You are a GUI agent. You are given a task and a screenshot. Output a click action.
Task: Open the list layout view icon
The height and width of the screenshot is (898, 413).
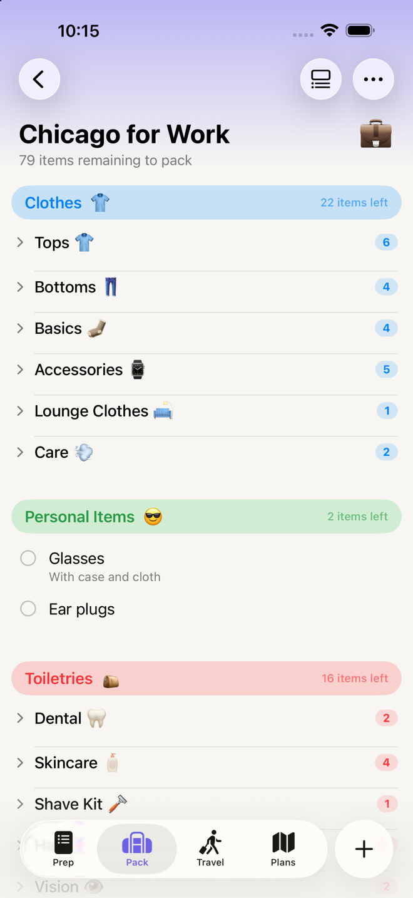point(321,80)
